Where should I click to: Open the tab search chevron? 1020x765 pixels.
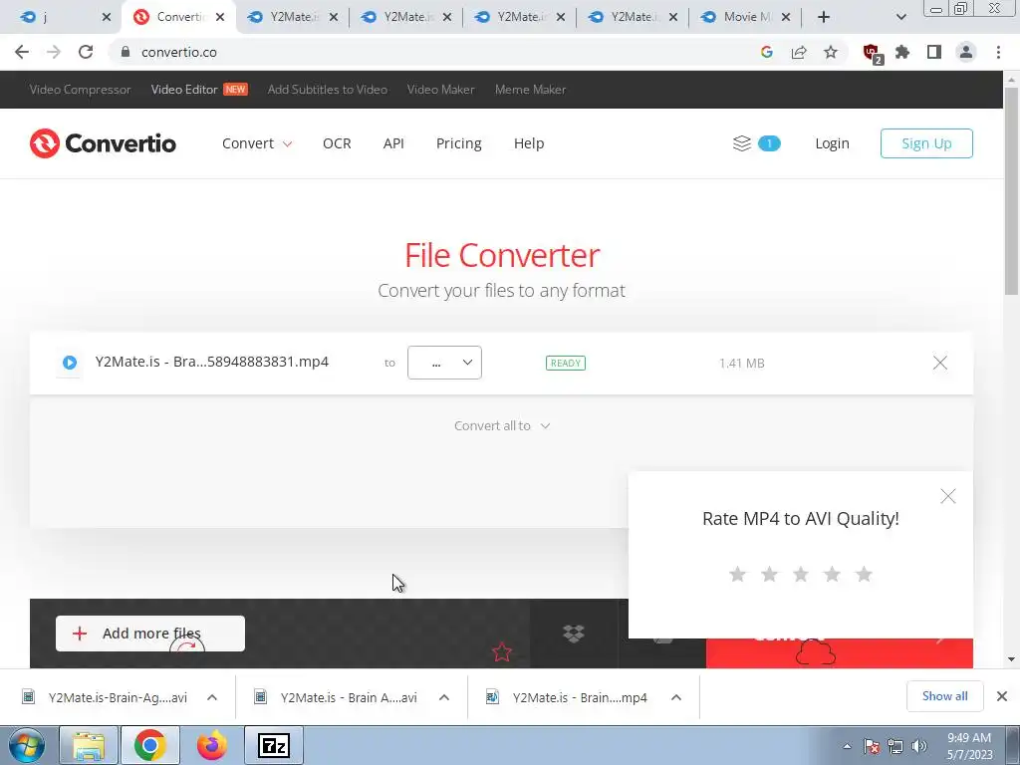pos(900,17)
